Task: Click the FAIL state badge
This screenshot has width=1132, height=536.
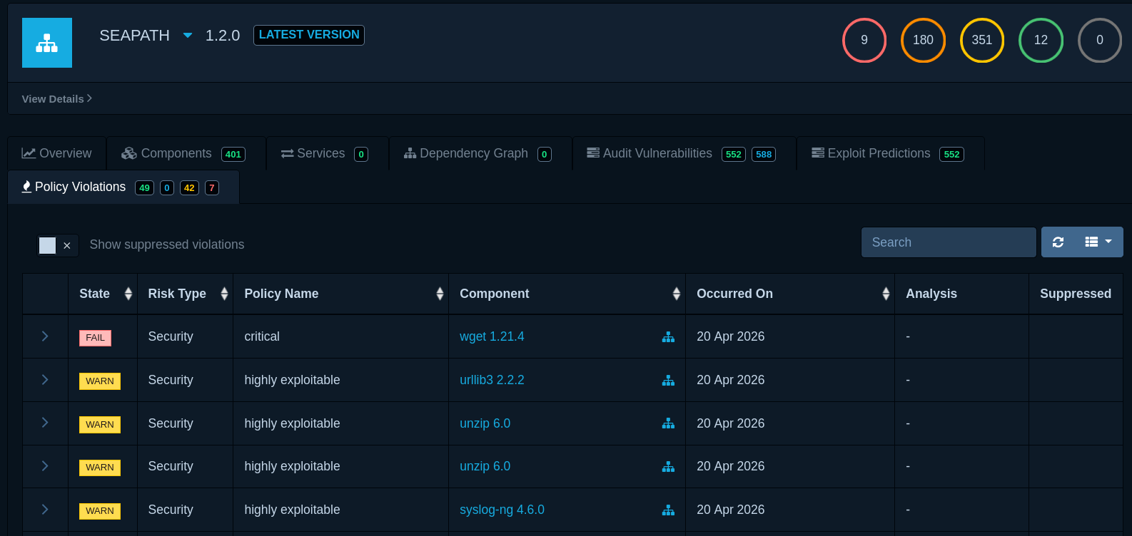Action: (x=95, y=338)
